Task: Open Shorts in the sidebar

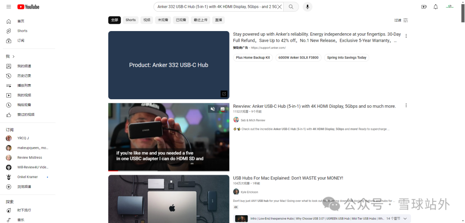Action: pyautogui.click(x=22, y=31)
